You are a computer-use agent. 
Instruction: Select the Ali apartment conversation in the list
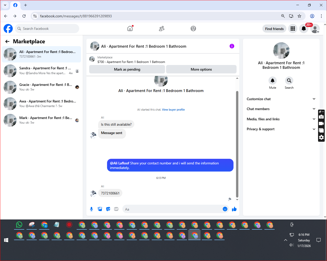(x=41, y=54)
